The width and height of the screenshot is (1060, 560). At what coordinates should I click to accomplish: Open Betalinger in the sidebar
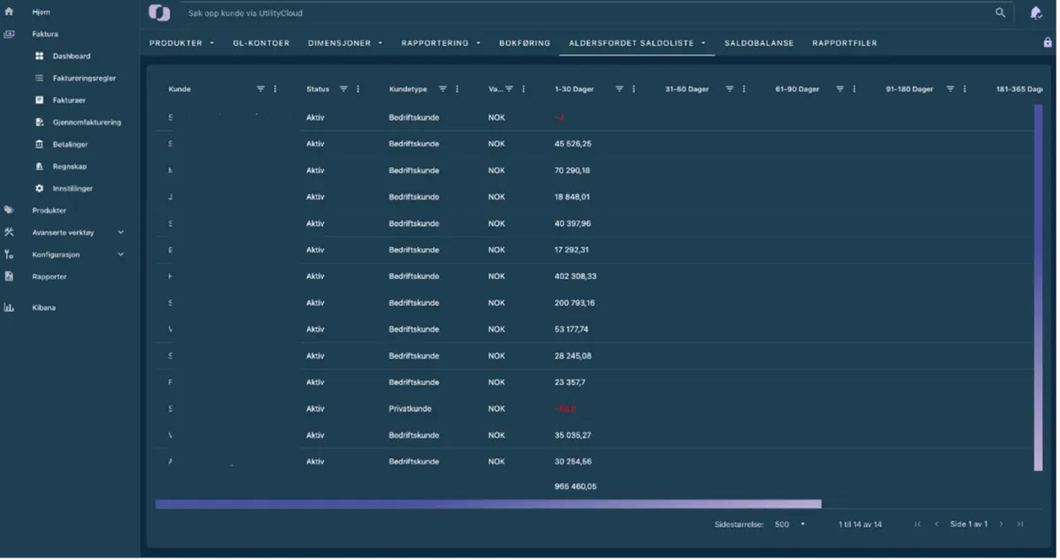point(71,145)
